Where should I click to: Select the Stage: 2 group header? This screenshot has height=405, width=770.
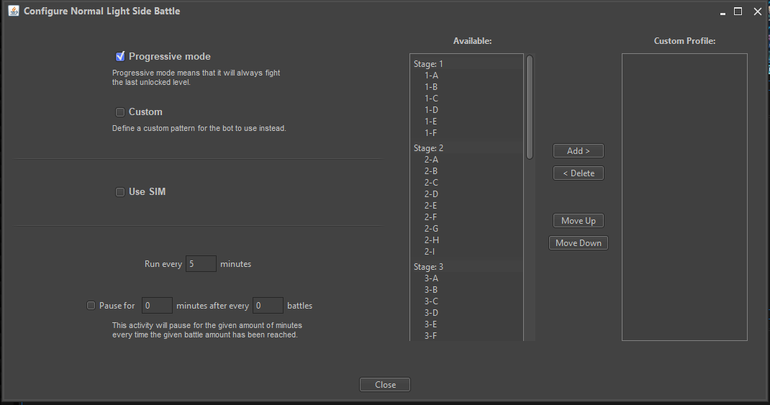tap(429, 148)
